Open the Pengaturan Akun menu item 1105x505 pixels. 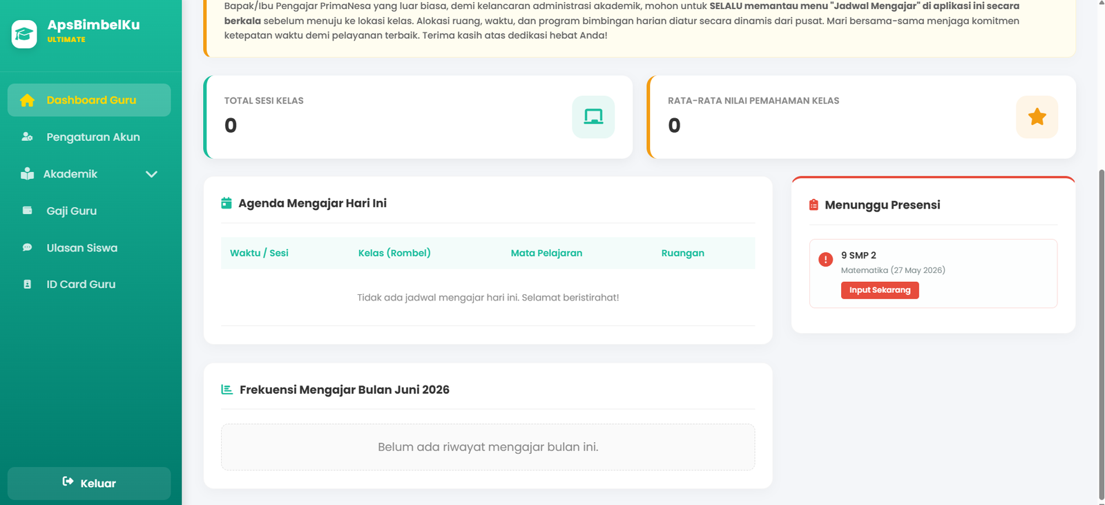(89, 137)
